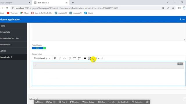Toggle bold formatting in Richtext Editor
Viewport: 186px width, 104px height.
pyautogui.click(x=55, y=58)
